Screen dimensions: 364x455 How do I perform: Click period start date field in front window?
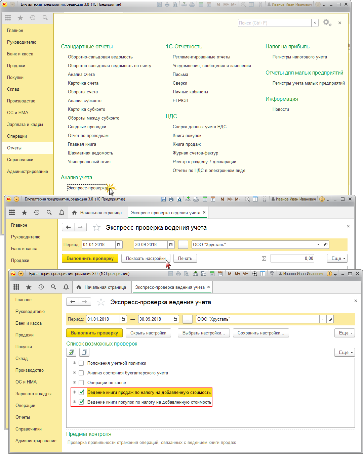coord(103,319)
